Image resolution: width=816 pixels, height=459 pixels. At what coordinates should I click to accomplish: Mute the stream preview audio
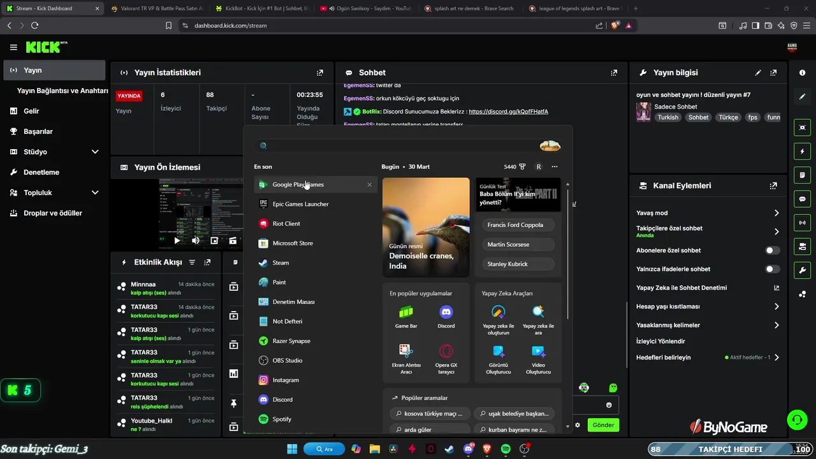[196, 241]
